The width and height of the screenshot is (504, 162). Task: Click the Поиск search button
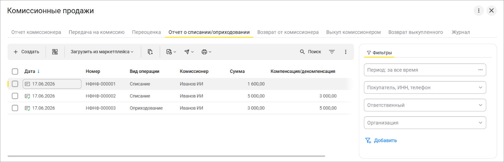tap(311, 52)
